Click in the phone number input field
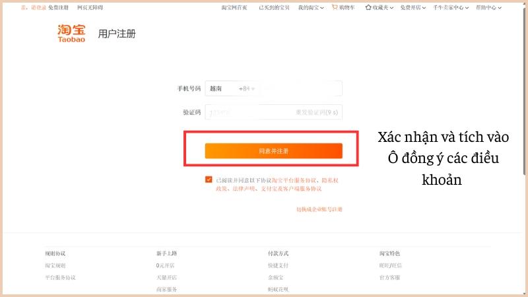 [300, 88]
